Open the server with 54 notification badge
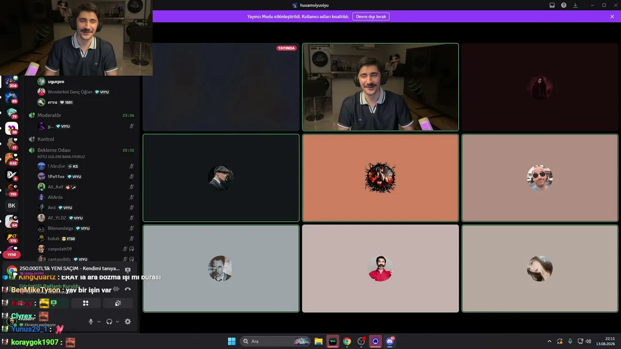 tap(12, 221)
